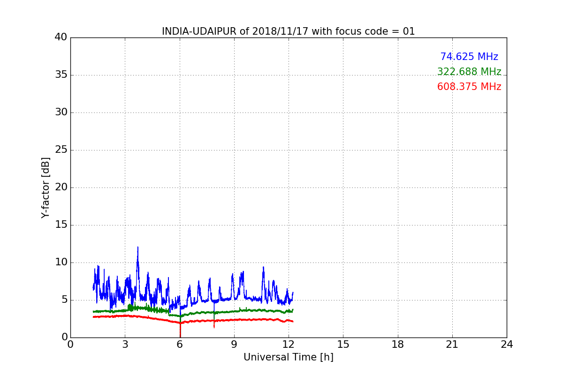The height and width of the screenshot is (375, 563).
Task: Click the x-axis tick label 24
Action: (x=507, y=344)
